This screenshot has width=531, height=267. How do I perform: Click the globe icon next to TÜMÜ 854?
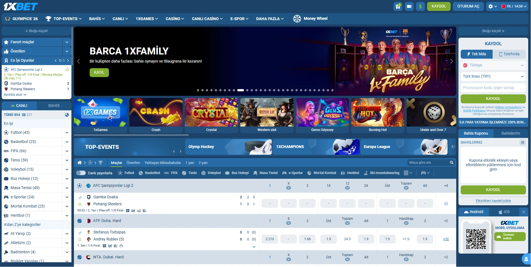tap(66, 115)
